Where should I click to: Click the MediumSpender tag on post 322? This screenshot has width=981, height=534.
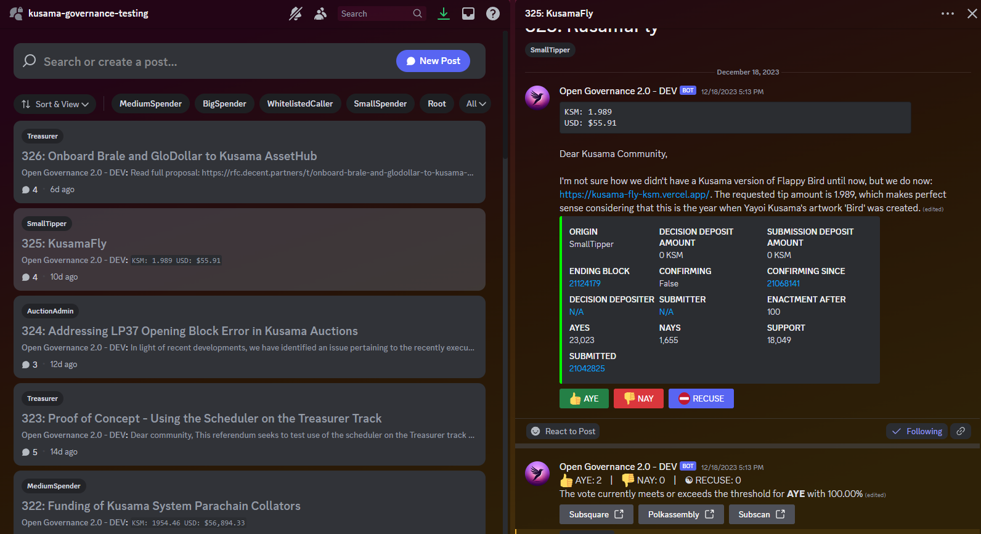[x=54, y=486]
